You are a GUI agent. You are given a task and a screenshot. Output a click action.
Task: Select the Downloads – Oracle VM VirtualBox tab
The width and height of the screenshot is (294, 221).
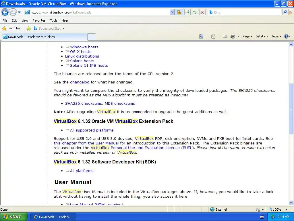[45, 37]
